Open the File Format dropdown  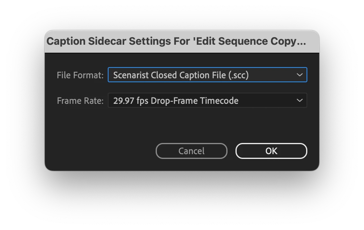click(x=207, y=75)
